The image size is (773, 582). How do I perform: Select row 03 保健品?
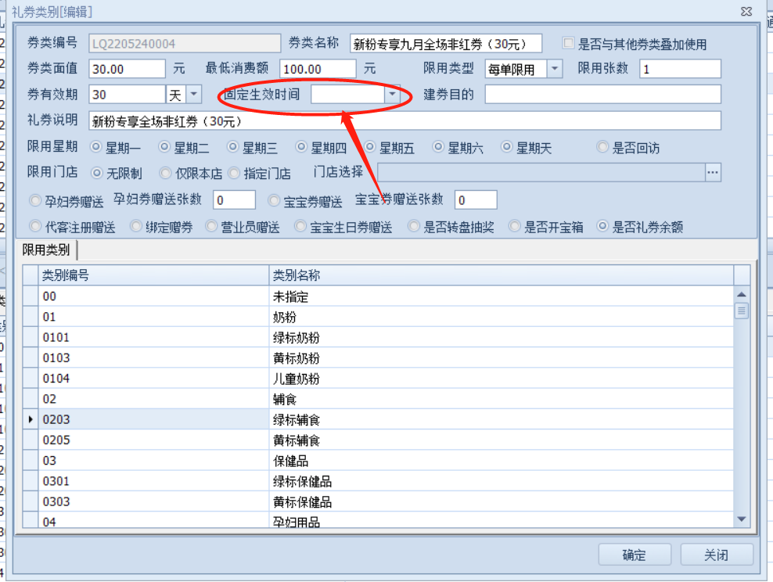click(x=378, y=460)
